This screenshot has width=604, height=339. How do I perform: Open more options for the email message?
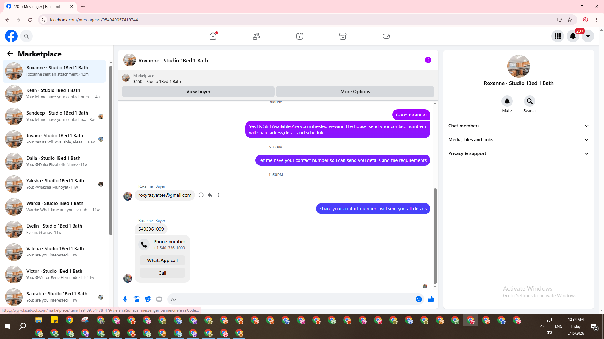coord(219,195)
